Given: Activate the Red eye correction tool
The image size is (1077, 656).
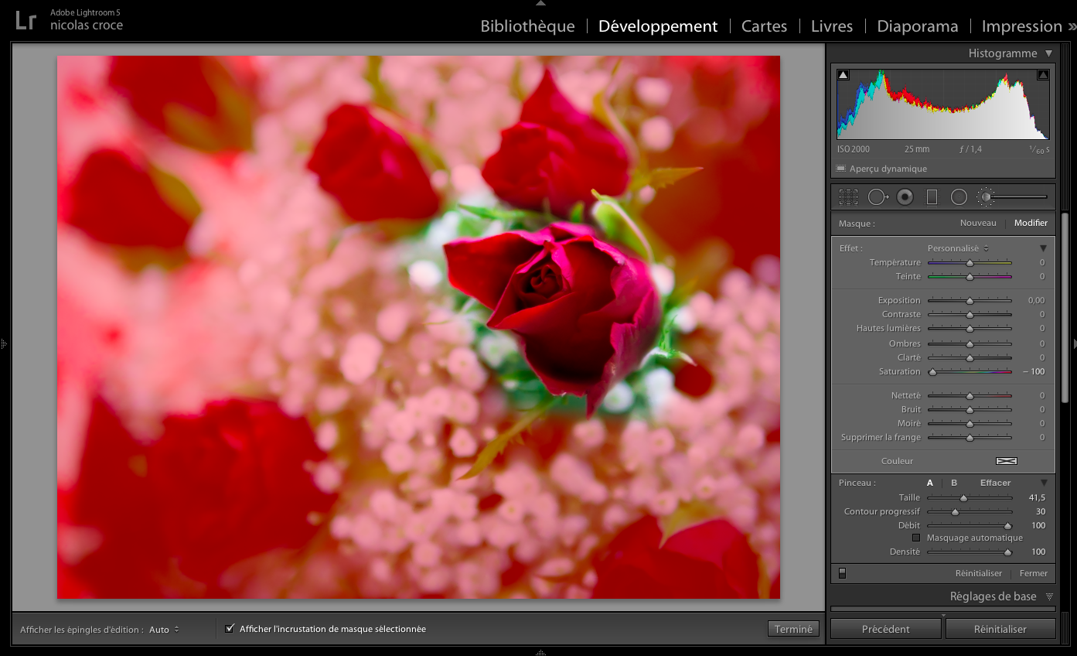Looking at the screenshot, I should click(x=905, y=197).
